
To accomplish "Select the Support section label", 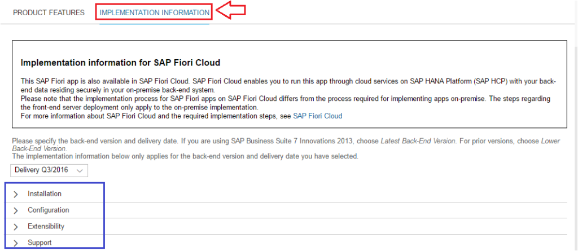I will click(x=40, y=243).
